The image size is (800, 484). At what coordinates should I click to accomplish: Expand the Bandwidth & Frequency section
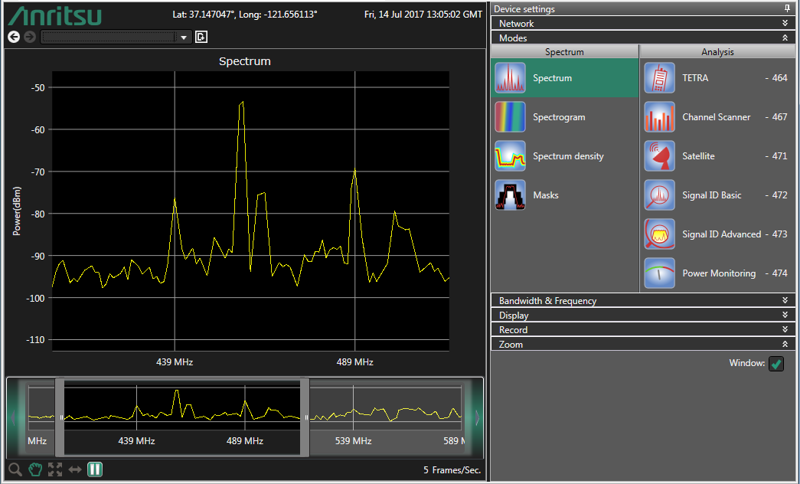pyautogui.click(x=642, y=301)
